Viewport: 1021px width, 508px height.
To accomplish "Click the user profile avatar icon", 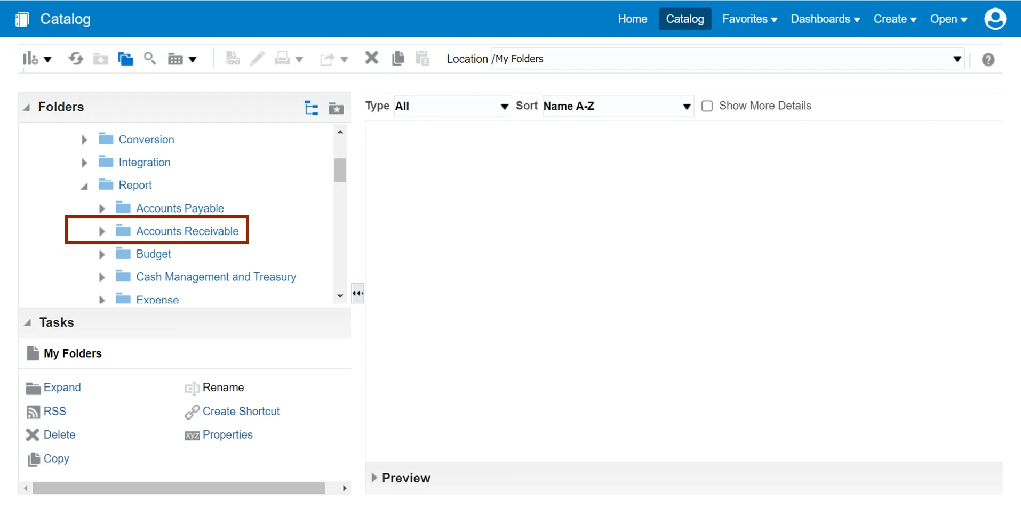I will 995,19.
